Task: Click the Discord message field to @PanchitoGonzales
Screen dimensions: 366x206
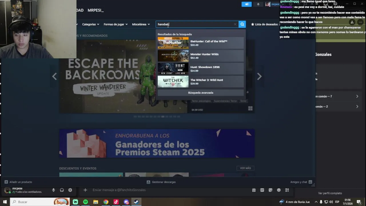Action: [x=169, y=190]
